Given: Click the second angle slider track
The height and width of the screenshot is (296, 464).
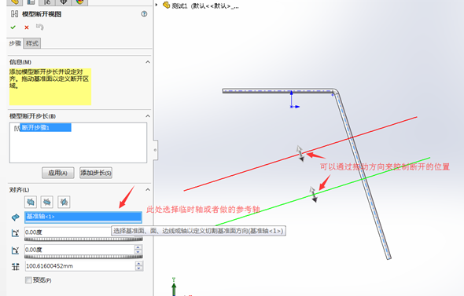Looking at the screenshot, I should (83, 257).
